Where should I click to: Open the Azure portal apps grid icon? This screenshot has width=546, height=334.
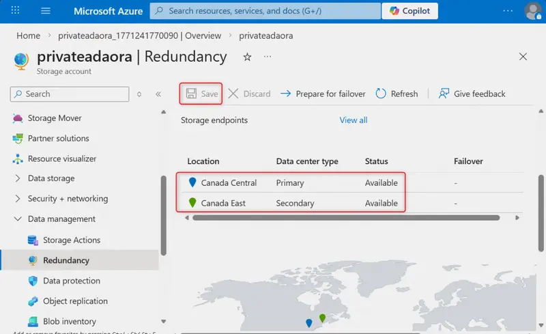tap(15, 10)
